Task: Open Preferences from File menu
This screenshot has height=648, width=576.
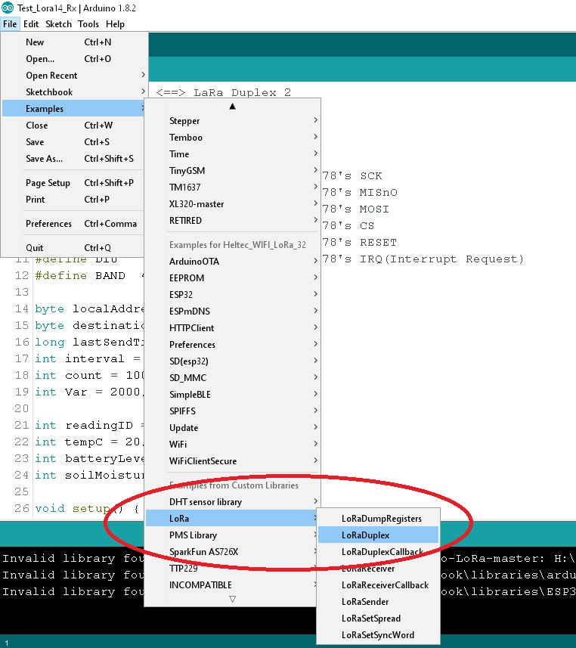Action: click(x=74, y=224)
